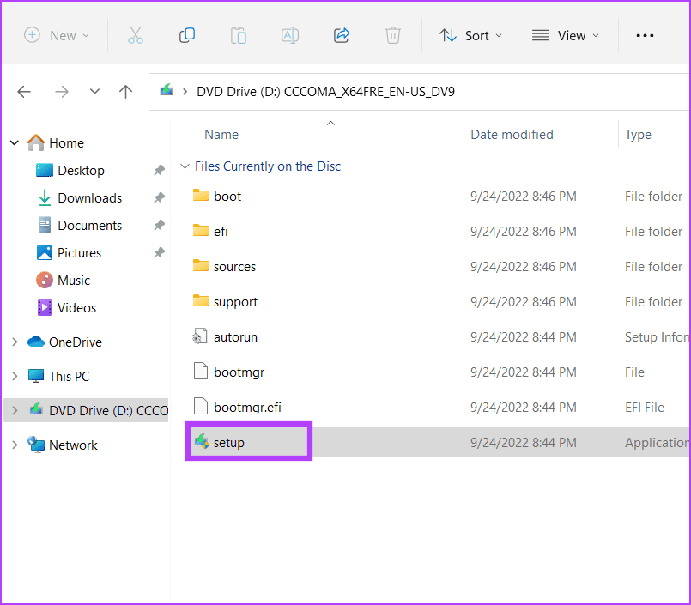This screenshot has width=691, height=605.
Task: Open the Sort dropdown
Action: click(470, 35)
